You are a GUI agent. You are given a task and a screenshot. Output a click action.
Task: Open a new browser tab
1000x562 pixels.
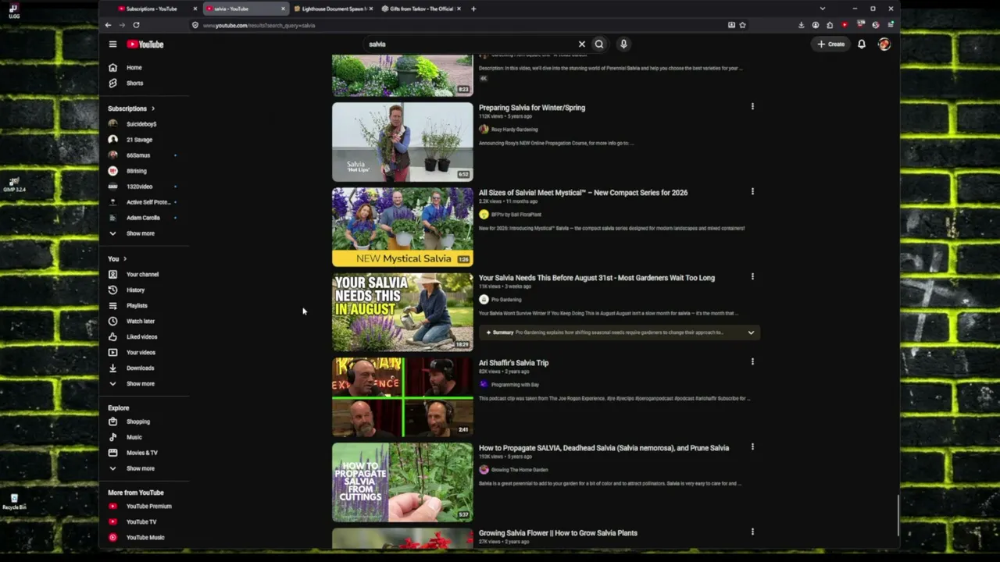[473, 9]
